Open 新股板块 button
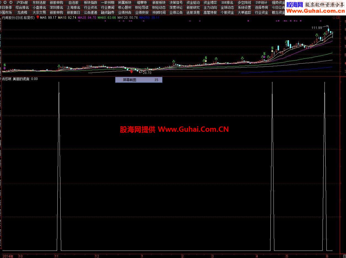The height and width of the screenshot is (258, 346). 159,2
